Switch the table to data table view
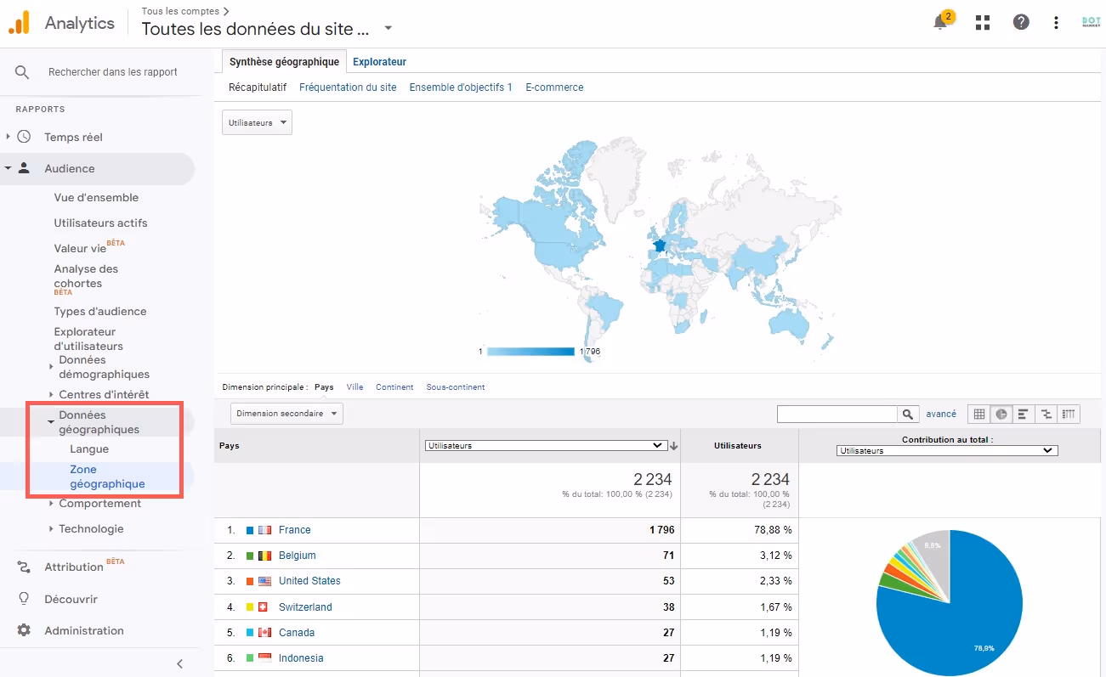Image resolution: width=1106 pixels, height=677 pixels. click(x=979, y=414)
